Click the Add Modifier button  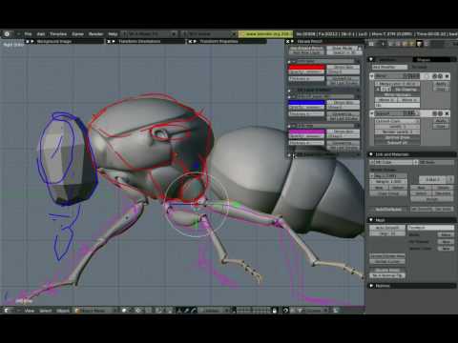click(x=390, y=67)
